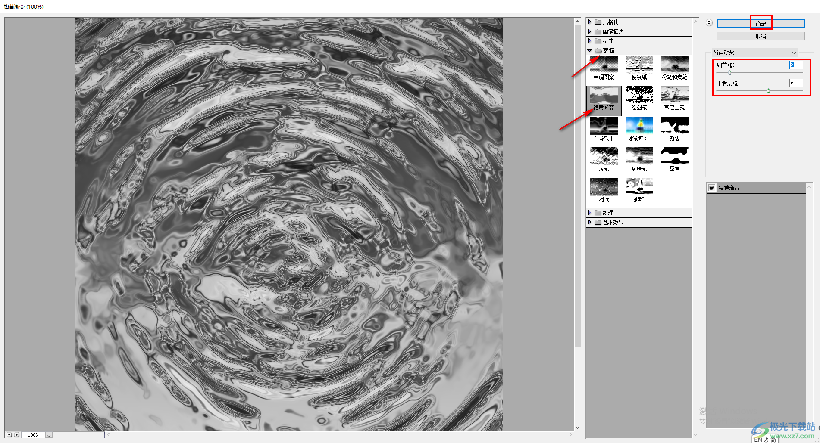The height and width of the screenshot is (443, 820).
Task: Adjust the 细节 slider handle
Action: click(x=729, y=73)
